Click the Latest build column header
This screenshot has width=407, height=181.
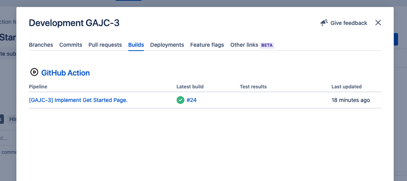190,87
